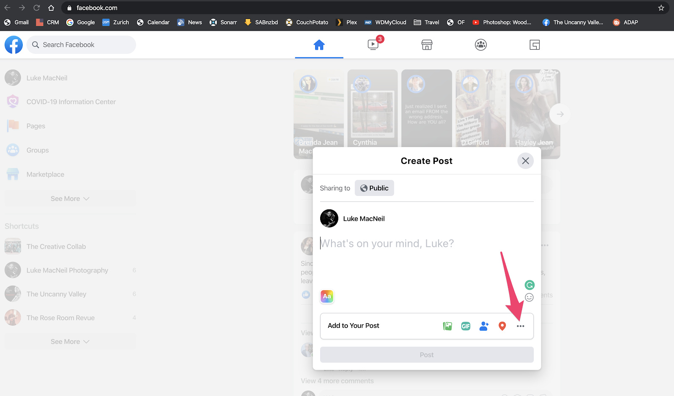
Task: Go back in the browser
Action: click(x=7, y=8)
